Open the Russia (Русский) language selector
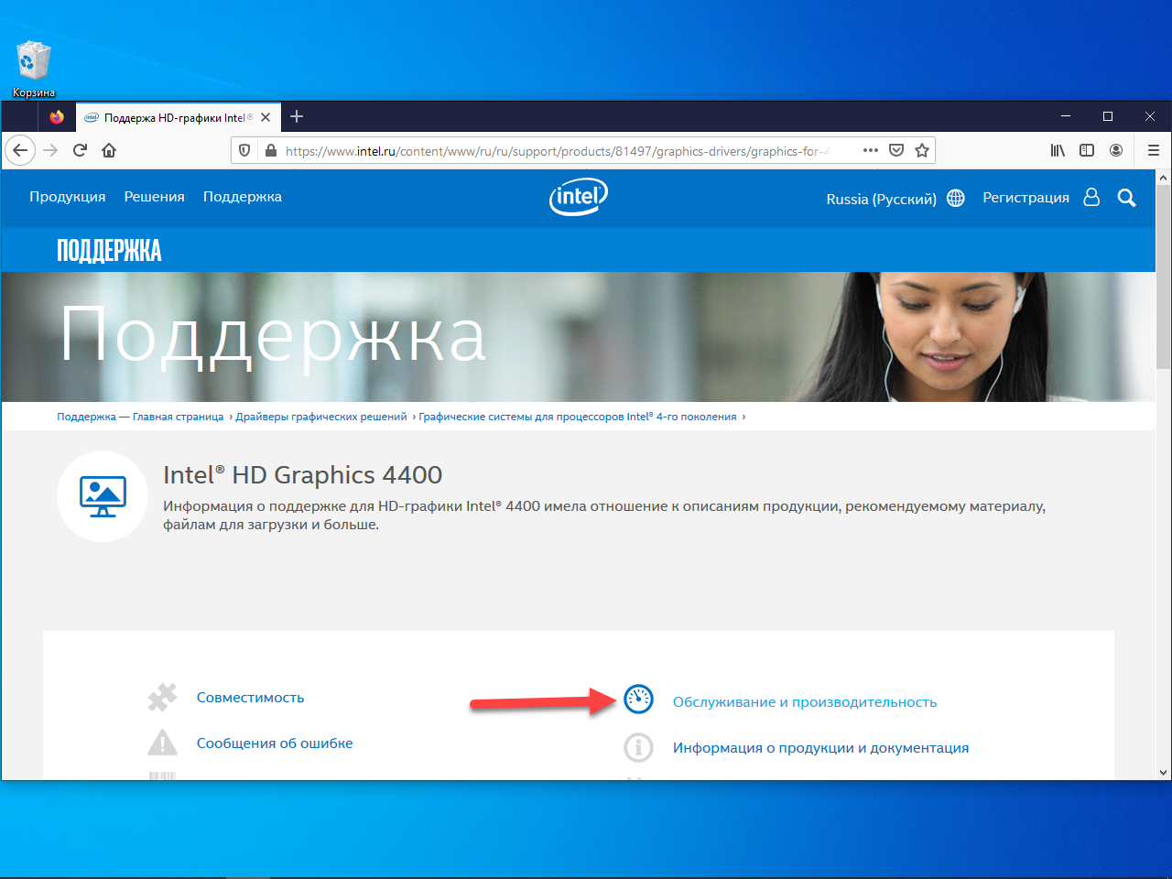 point(881,199)
